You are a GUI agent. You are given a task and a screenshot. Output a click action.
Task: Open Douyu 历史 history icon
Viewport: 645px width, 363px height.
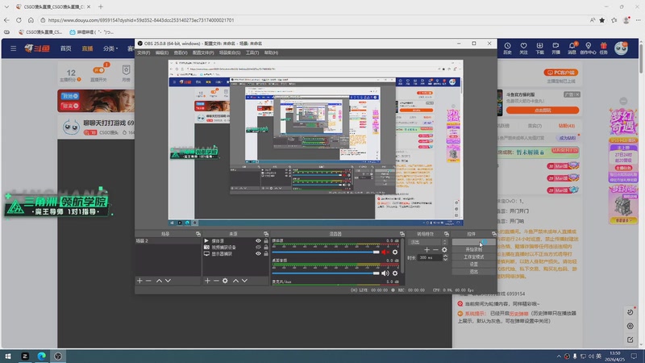coord(508,48)
